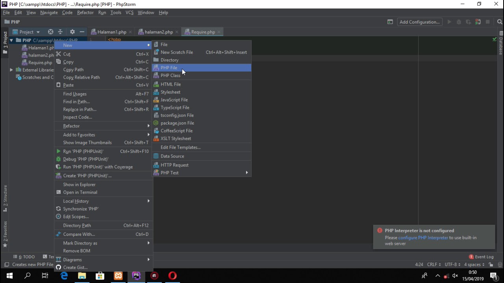Collapse the PHP project root node
Screen dimensions: 504x283
click(11, 40)
